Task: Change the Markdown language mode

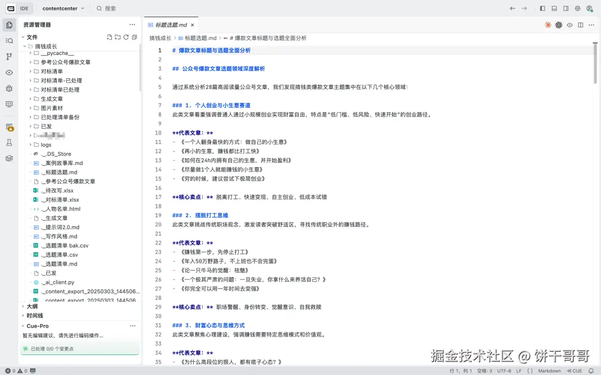Action: click(x=549, y=371)
